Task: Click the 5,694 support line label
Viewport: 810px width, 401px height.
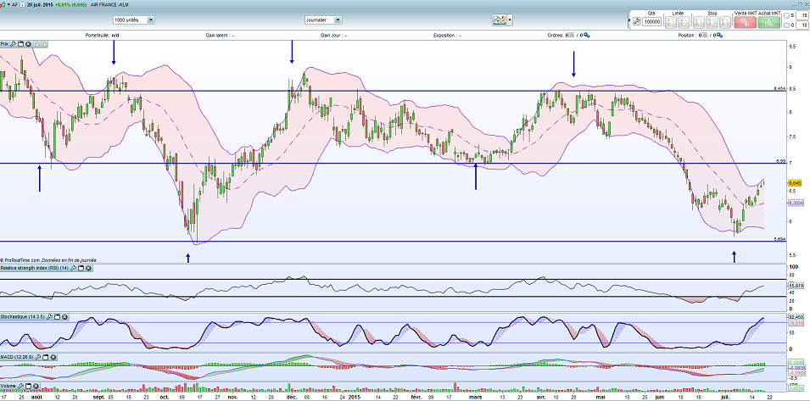Action: [780, 239]
